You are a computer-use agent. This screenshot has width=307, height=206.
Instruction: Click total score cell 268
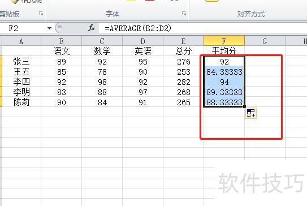183,92
